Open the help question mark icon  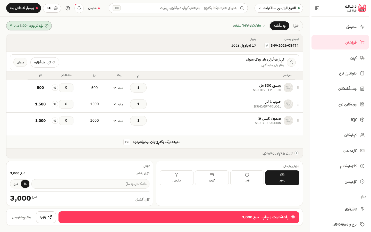(68, 8)
